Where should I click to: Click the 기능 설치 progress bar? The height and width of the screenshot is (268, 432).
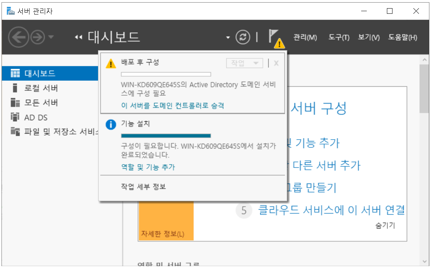[x=166, y=135]
